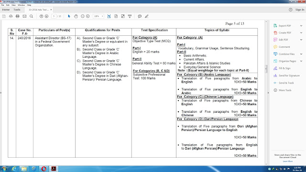Image resolution: width=306 pixels, height=172 pixels.
Task: Zoom in with the plus icon
Action: tap(88, 16)
